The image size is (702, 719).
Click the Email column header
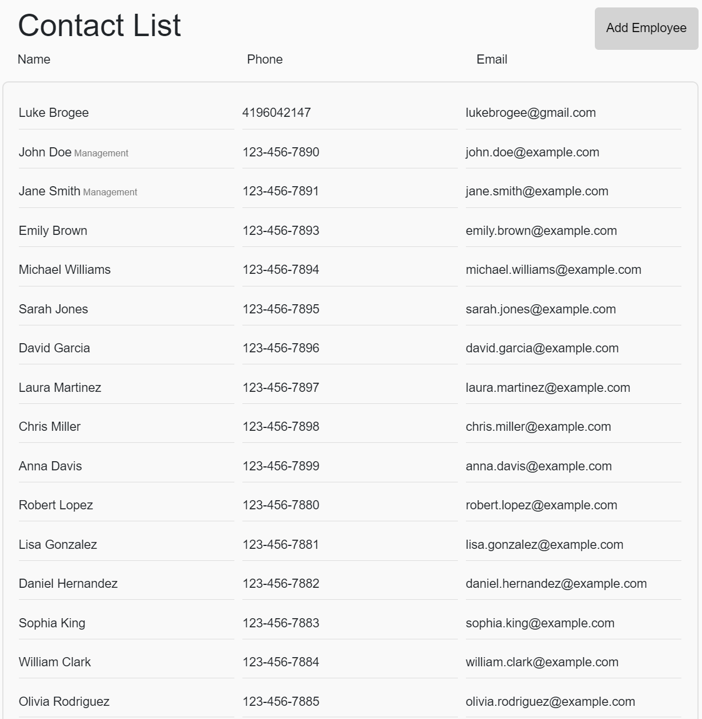[491, 60]
